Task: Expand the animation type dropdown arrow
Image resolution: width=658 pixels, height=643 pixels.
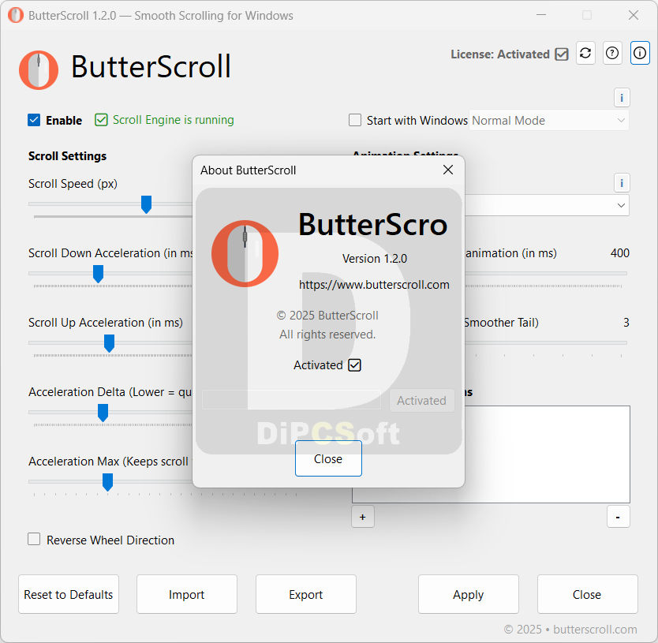Action: pyautogui.click(x=621, y=205)
